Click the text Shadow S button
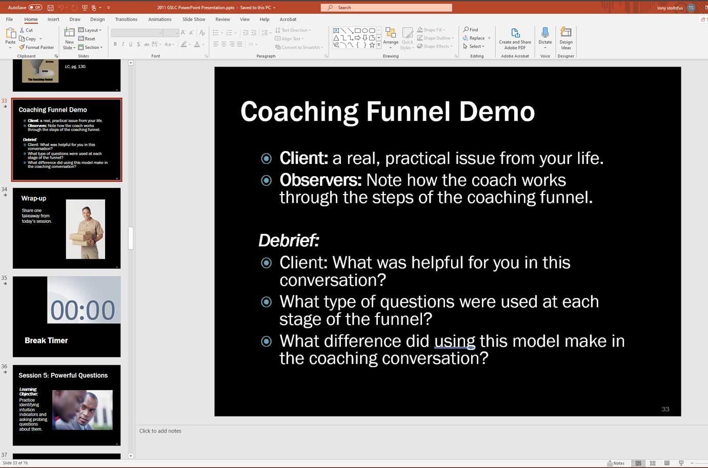This screenshot has width=708, height=468. click(x=138, y=45)
